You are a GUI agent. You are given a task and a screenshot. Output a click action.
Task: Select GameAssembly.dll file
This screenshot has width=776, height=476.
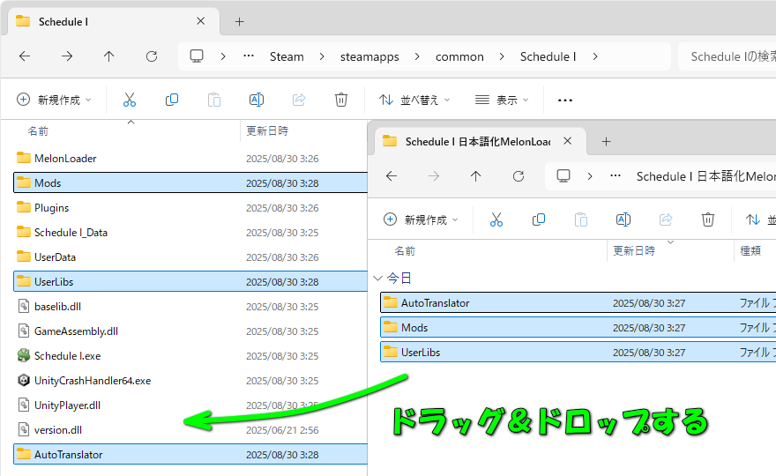[190, 331]
